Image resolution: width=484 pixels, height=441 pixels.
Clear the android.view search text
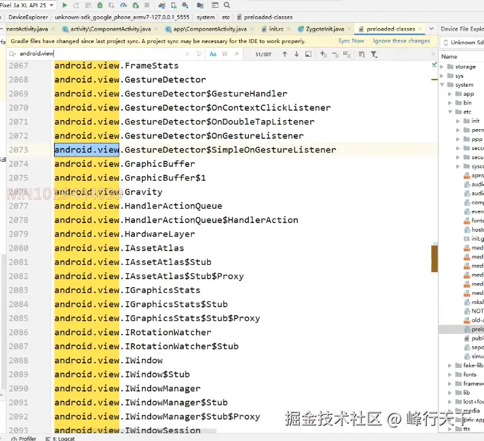pyautogui.click(x=187, y=53)
